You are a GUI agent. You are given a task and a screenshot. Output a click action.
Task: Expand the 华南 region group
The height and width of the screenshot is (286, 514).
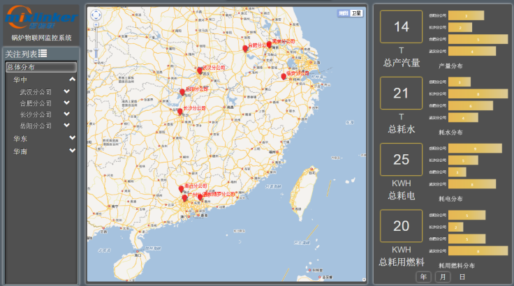(72, 151)
